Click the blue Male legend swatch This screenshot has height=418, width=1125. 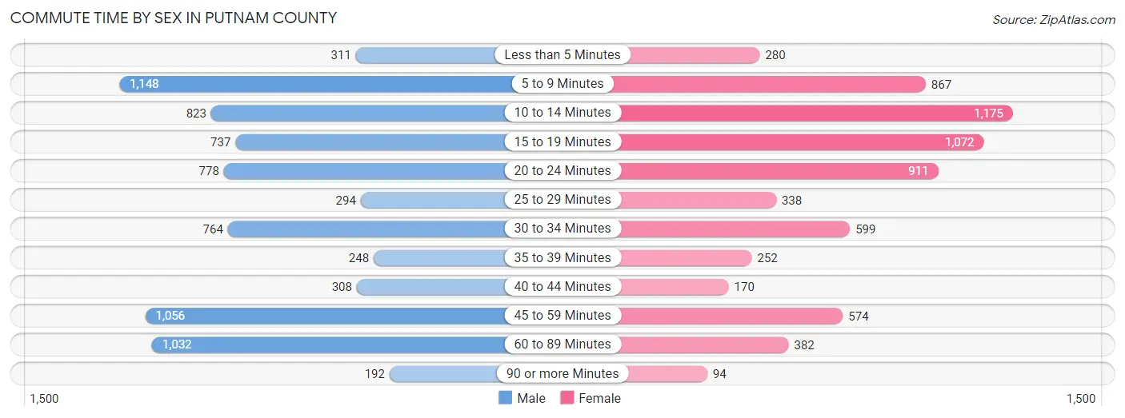pyautogui.click(x=505, y=398)
